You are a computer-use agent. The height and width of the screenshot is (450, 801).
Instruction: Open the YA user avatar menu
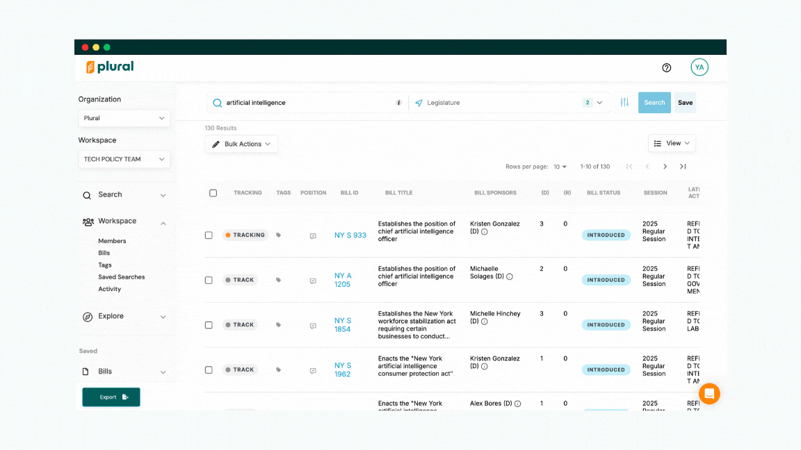tap(699, 67)
